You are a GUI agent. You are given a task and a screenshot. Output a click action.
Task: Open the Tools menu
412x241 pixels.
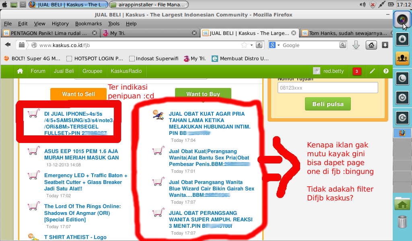(114, 24)
